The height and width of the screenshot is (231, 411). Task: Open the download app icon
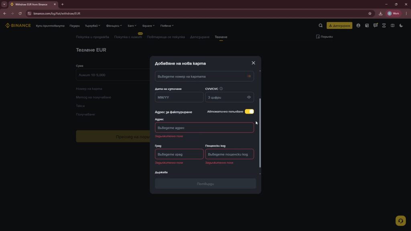point(384,25)
